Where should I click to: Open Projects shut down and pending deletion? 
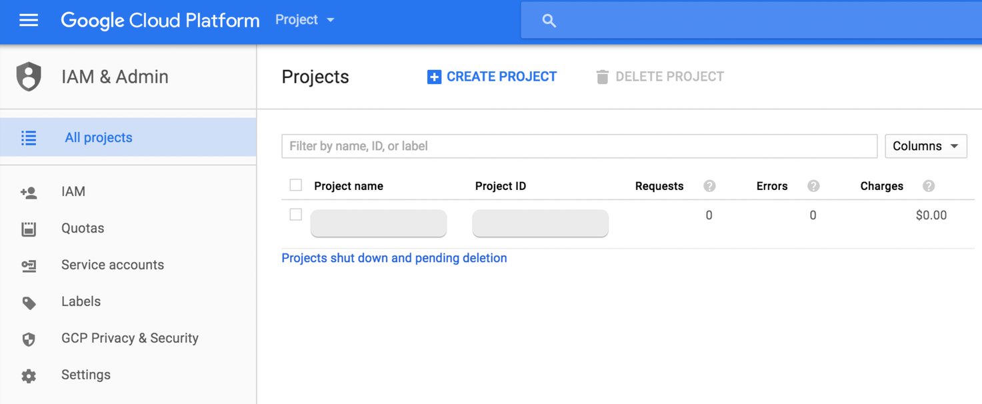pyautogui.click(x=394, y=258)
